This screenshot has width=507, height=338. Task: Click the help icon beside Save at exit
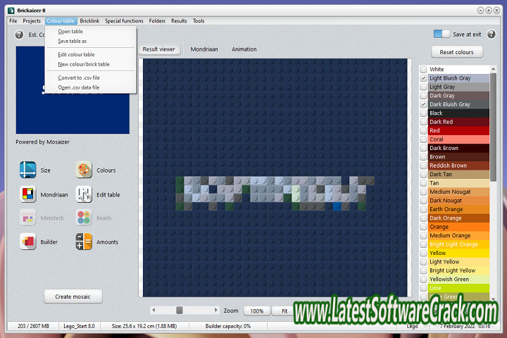pyautogui.click(x=492, y=34)
